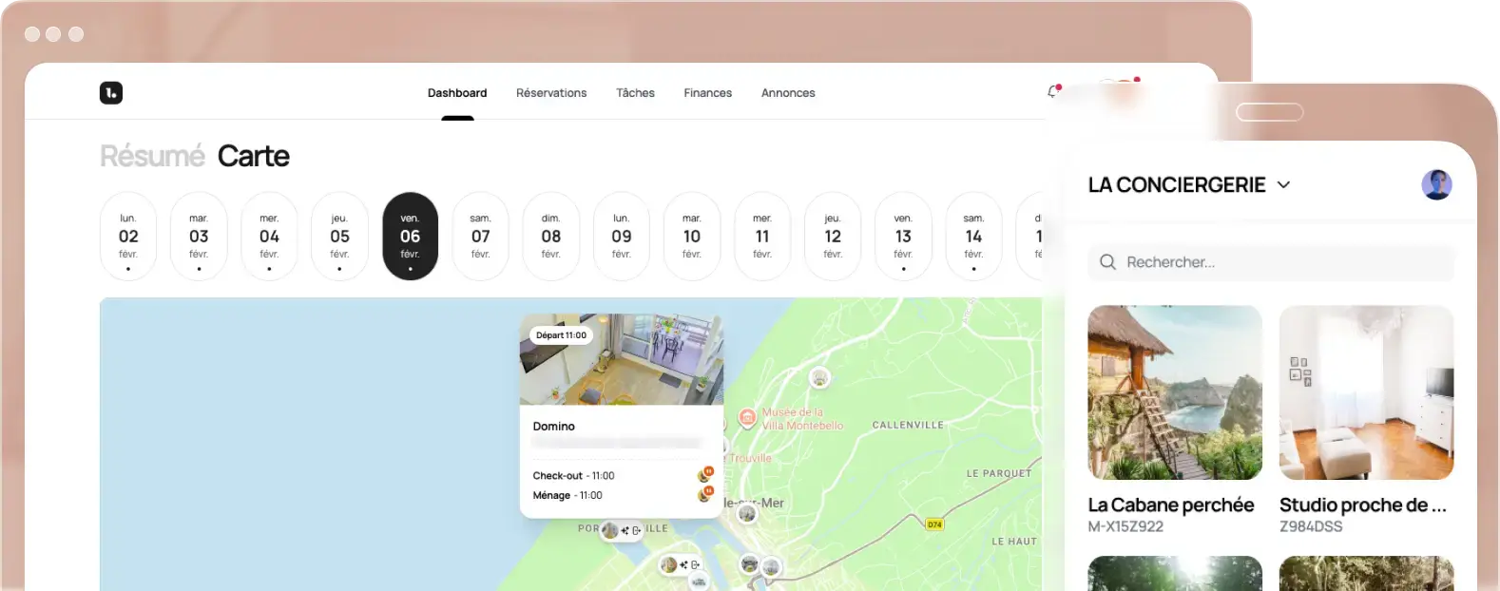Select highlighted date ven. 06 févr.

[x=410, y=237]
